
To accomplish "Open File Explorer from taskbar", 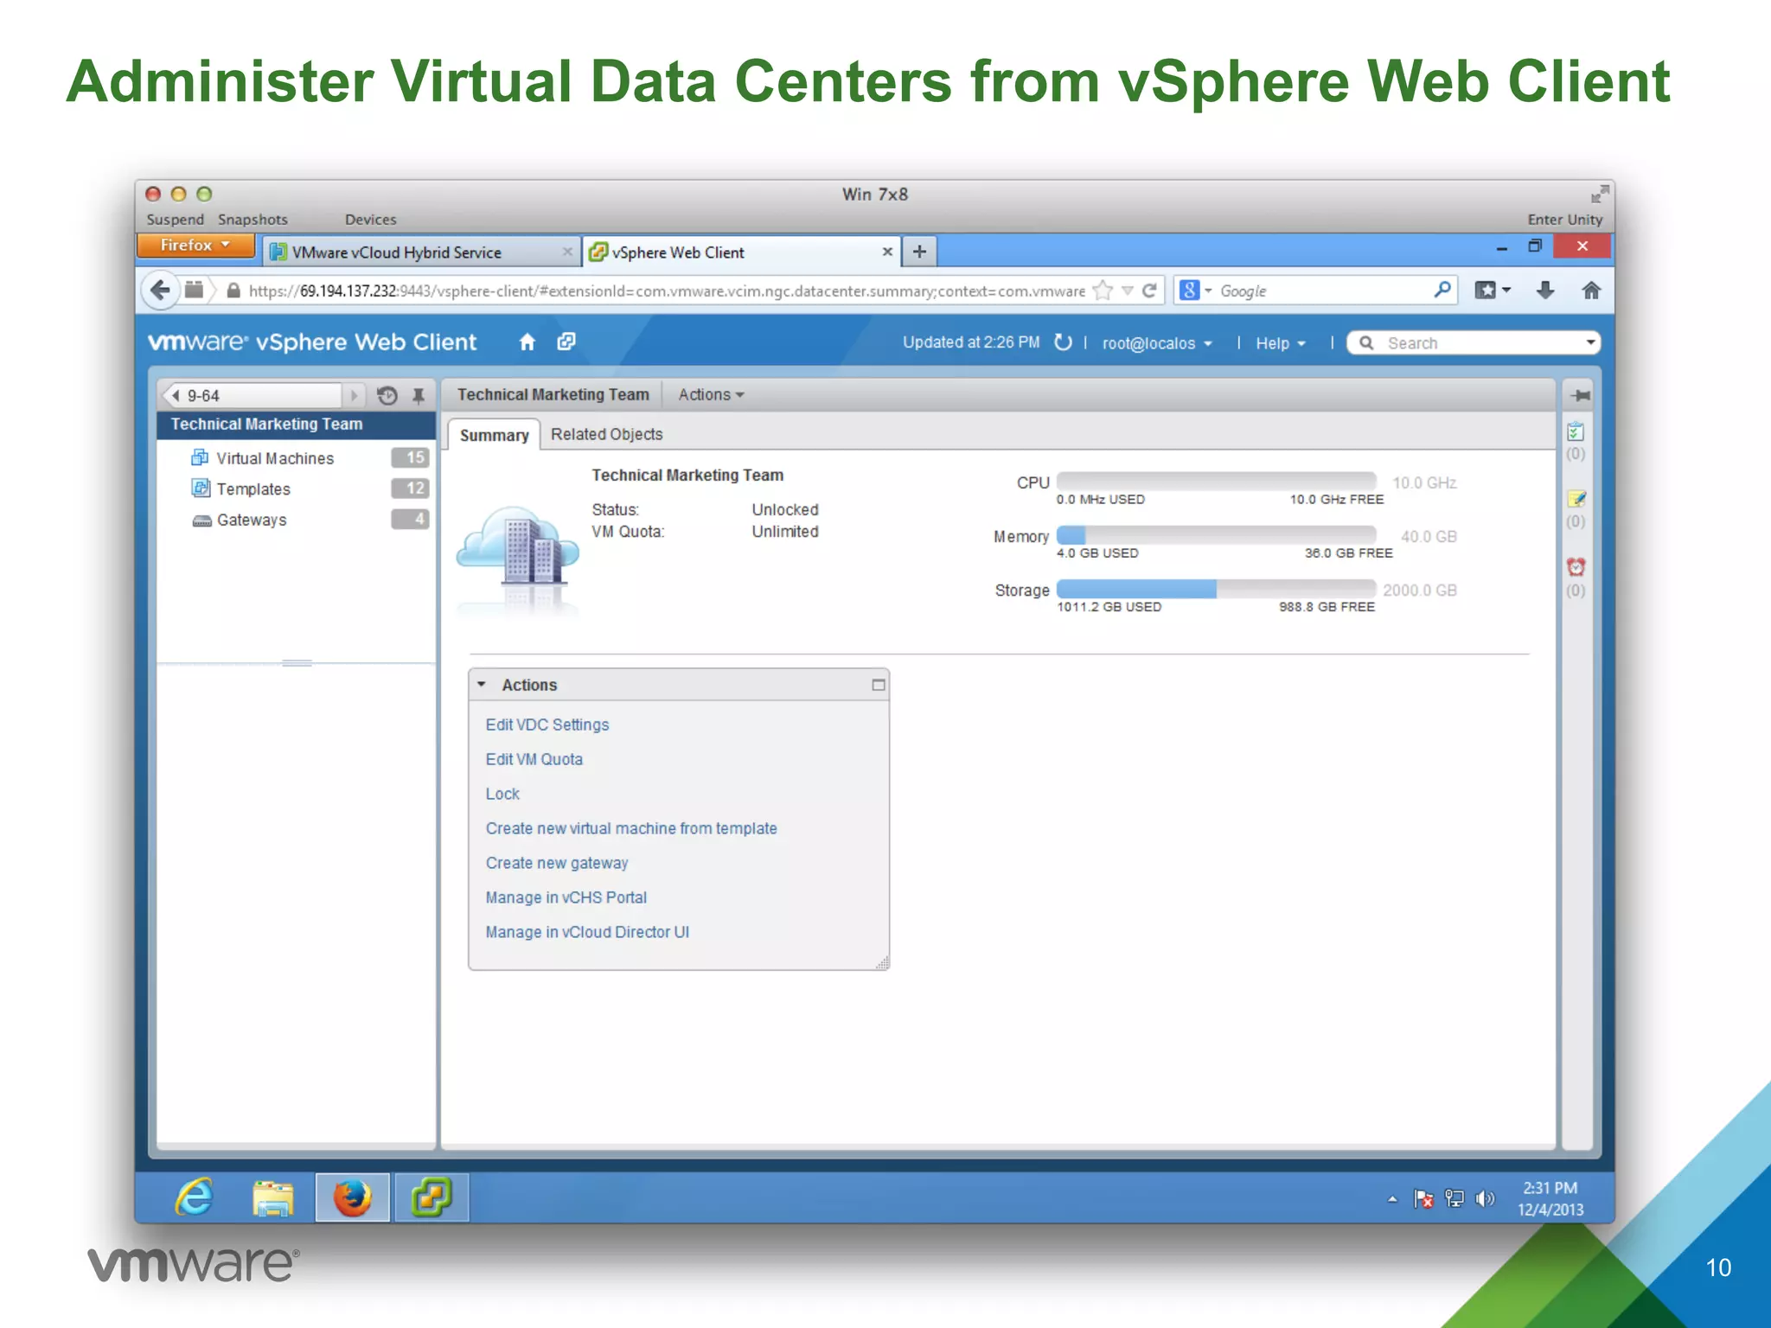I will [x=273, y=1198].
